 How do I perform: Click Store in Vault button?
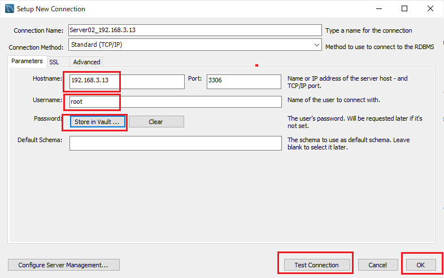(x=97, y=122)
